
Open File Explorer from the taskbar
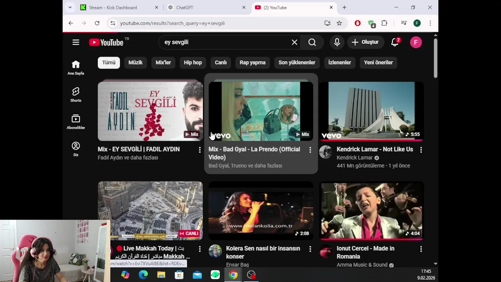161,275
